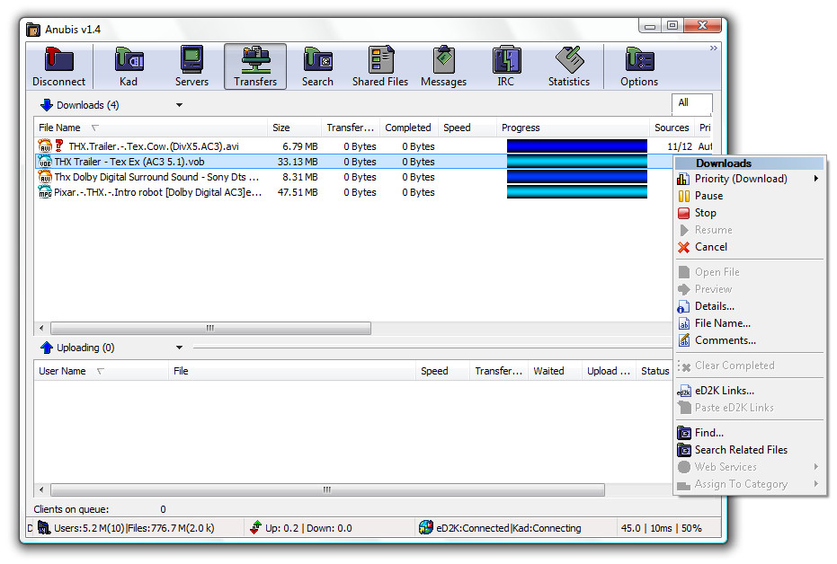Sort downloads by Progress column

pyautogui.click(x=573, y=128)
